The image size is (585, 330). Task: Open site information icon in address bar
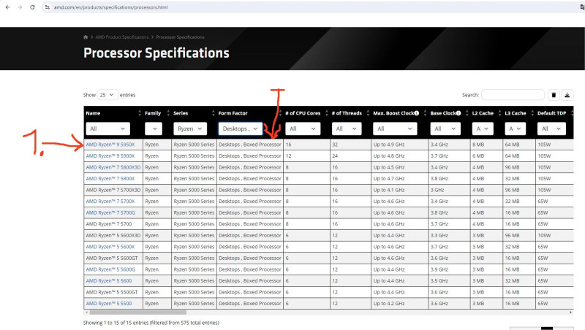pos(47,7)
